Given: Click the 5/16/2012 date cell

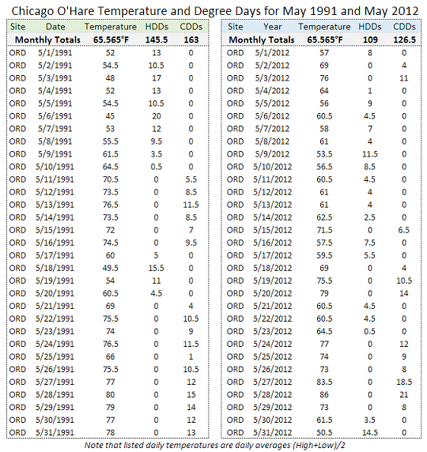Looking at the screenshot, I should (272, 243).
